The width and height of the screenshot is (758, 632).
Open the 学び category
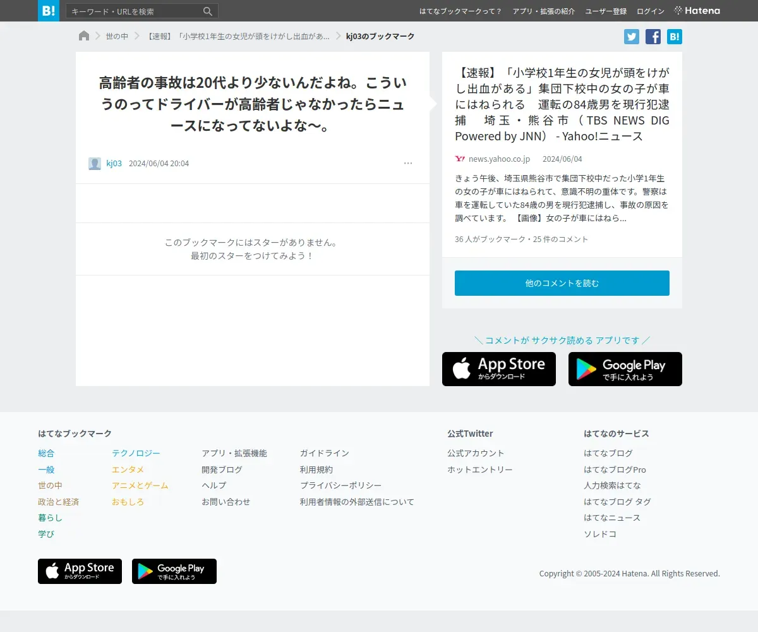pyautogui.click(x=46, y=534)
